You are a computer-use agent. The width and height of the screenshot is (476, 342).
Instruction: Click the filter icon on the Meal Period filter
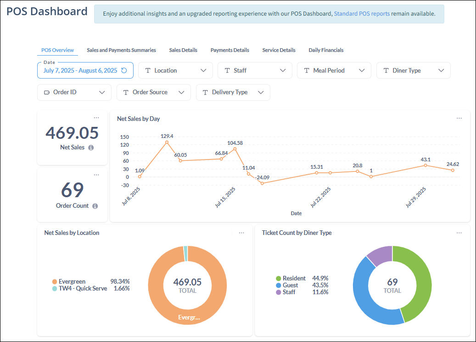306,70
